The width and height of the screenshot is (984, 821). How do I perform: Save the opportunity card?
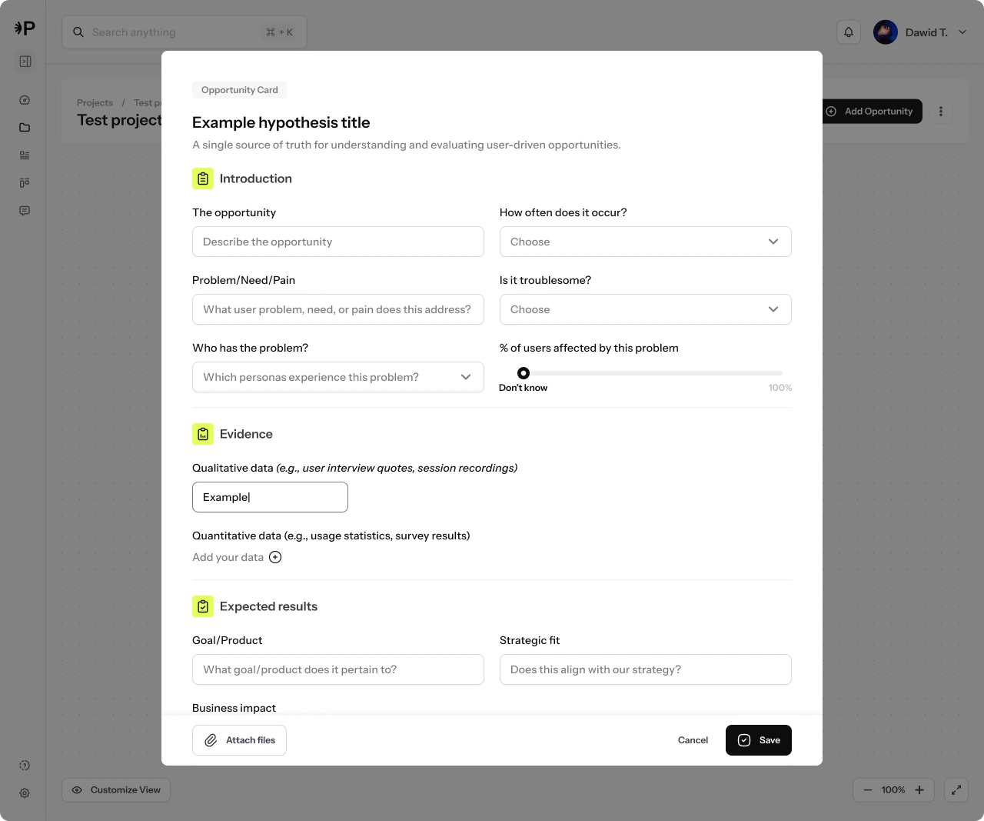758,740
